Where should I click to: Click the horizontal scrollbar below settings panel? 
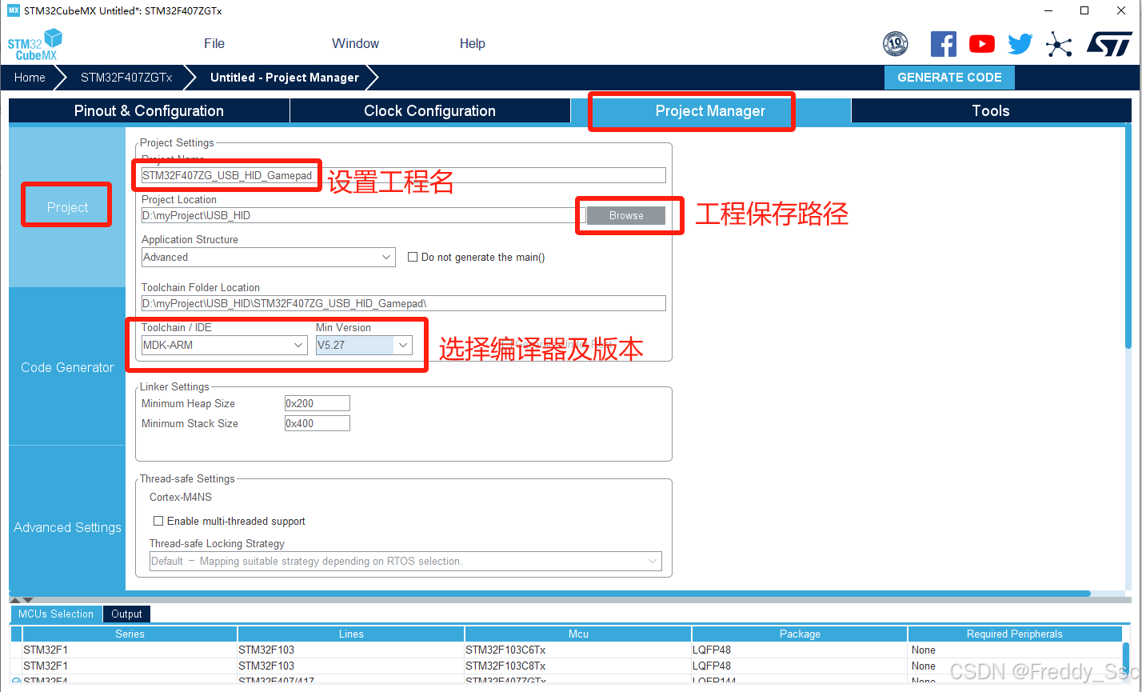549,594
